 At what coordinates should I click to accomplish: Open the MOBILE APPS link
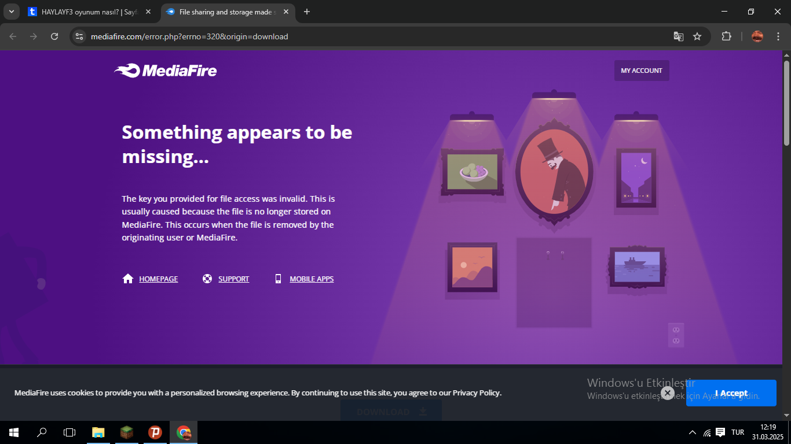pyautogui.click(x=312, y=279)
